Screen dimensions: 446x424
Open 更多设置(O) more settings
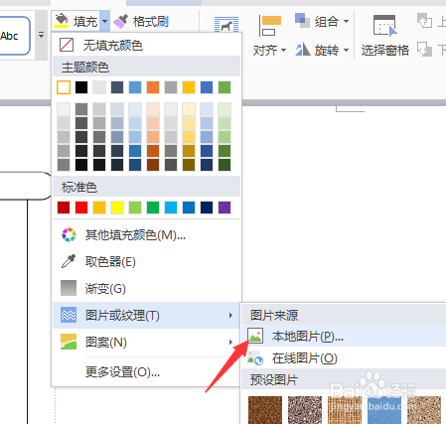(146, 372)
